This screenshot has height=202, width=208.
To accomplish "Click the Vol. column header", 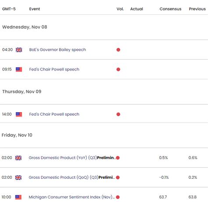I will (x=120, y=9).
